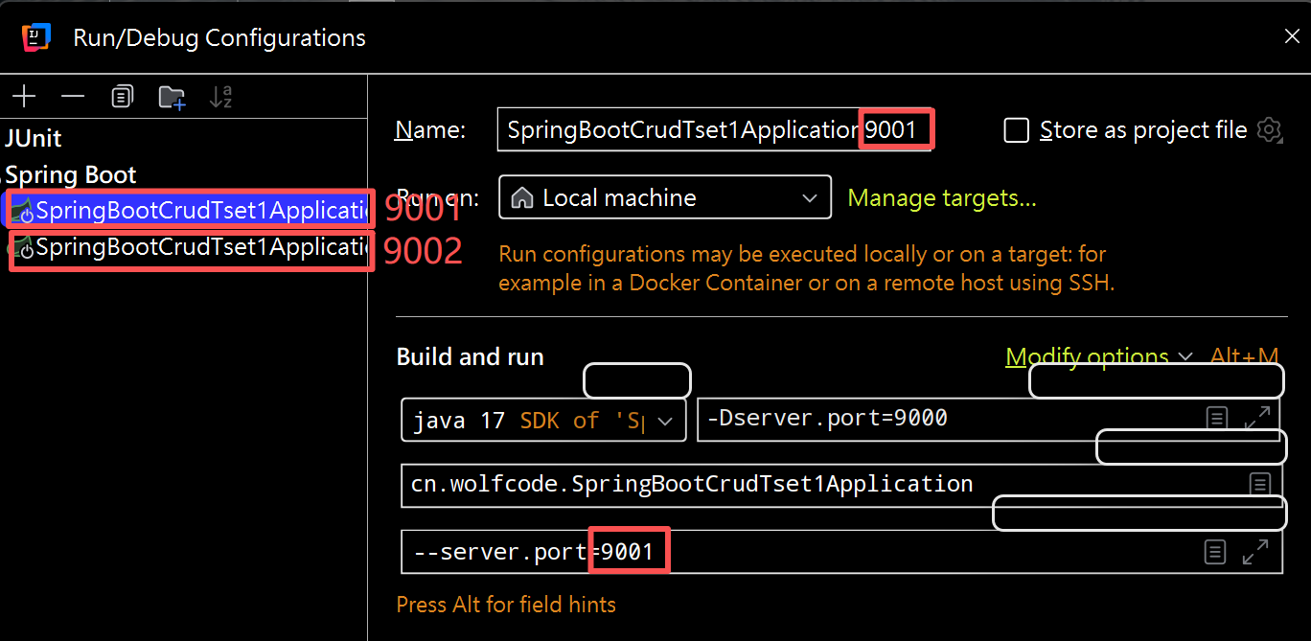Copy the selected configuration

(122, 96)
